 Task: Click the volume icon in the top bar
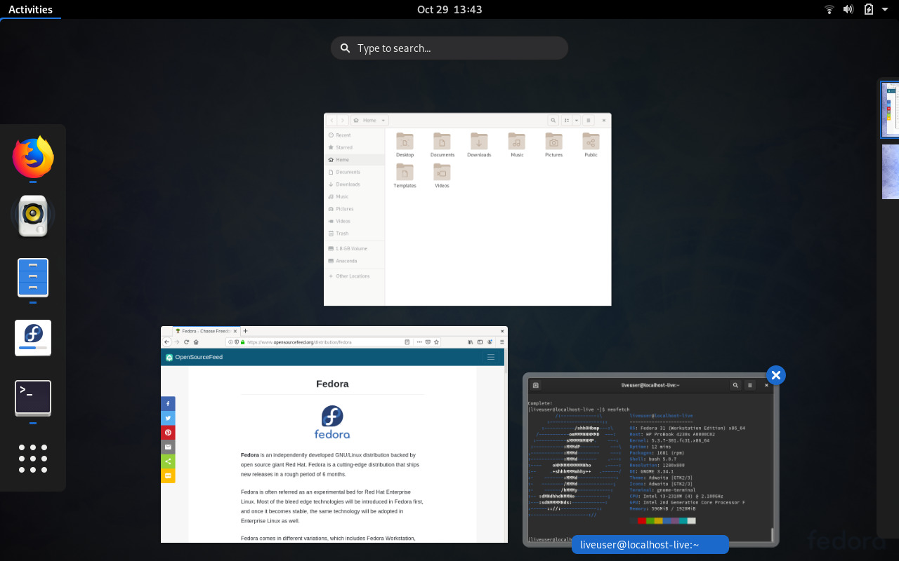point(848,9)
